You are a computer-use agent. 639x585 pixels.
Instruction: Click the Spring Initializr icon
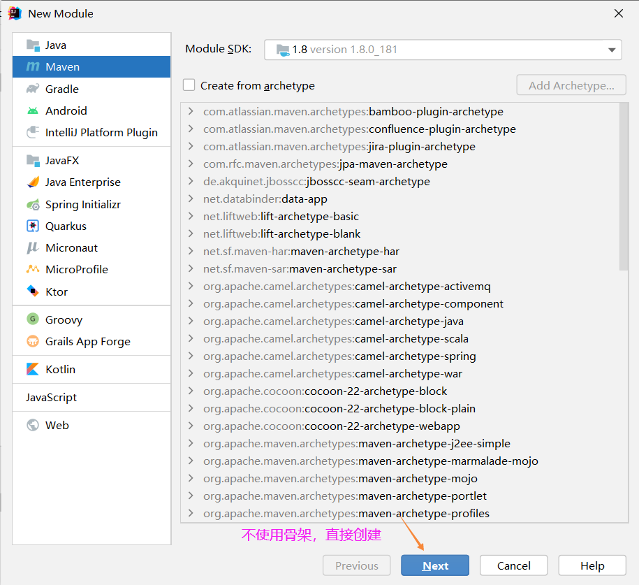click(33, 204)
